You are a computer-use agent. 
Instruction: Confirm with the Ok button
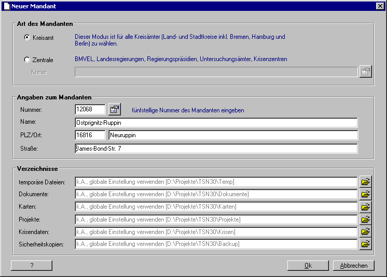pos(308,266)
